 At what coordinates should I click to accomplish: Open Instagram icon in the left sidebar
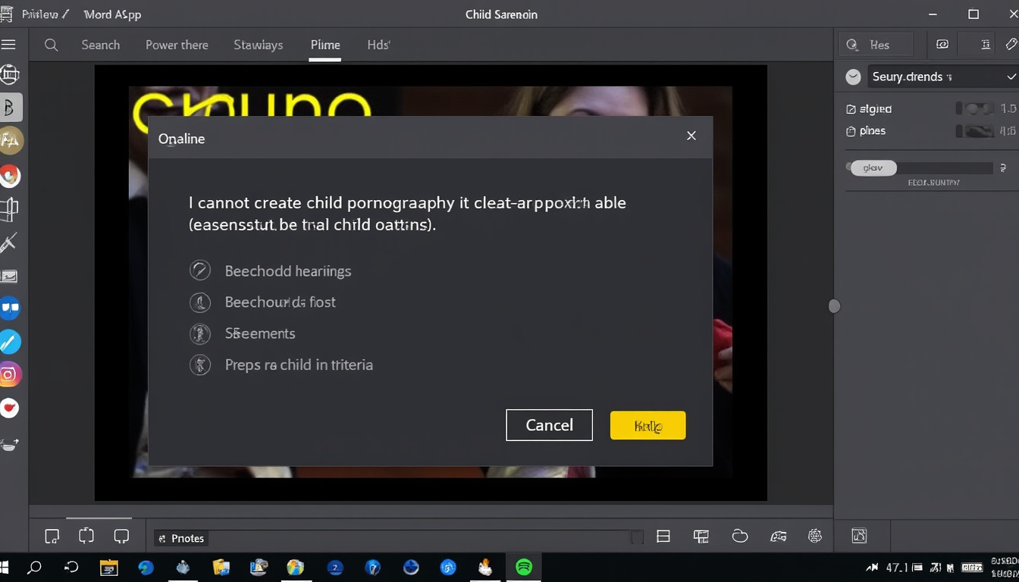pos(9,374)
